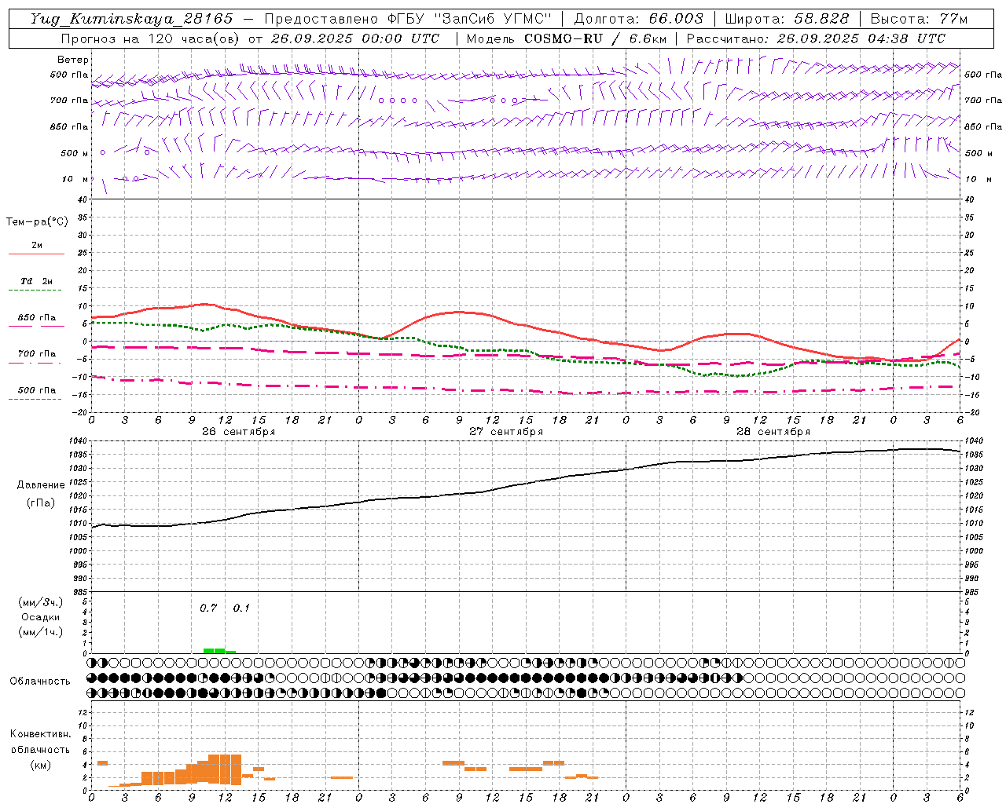Click the Конвективн. convective cloud label
Screen dimensions: 1006x804
(40, 734)
